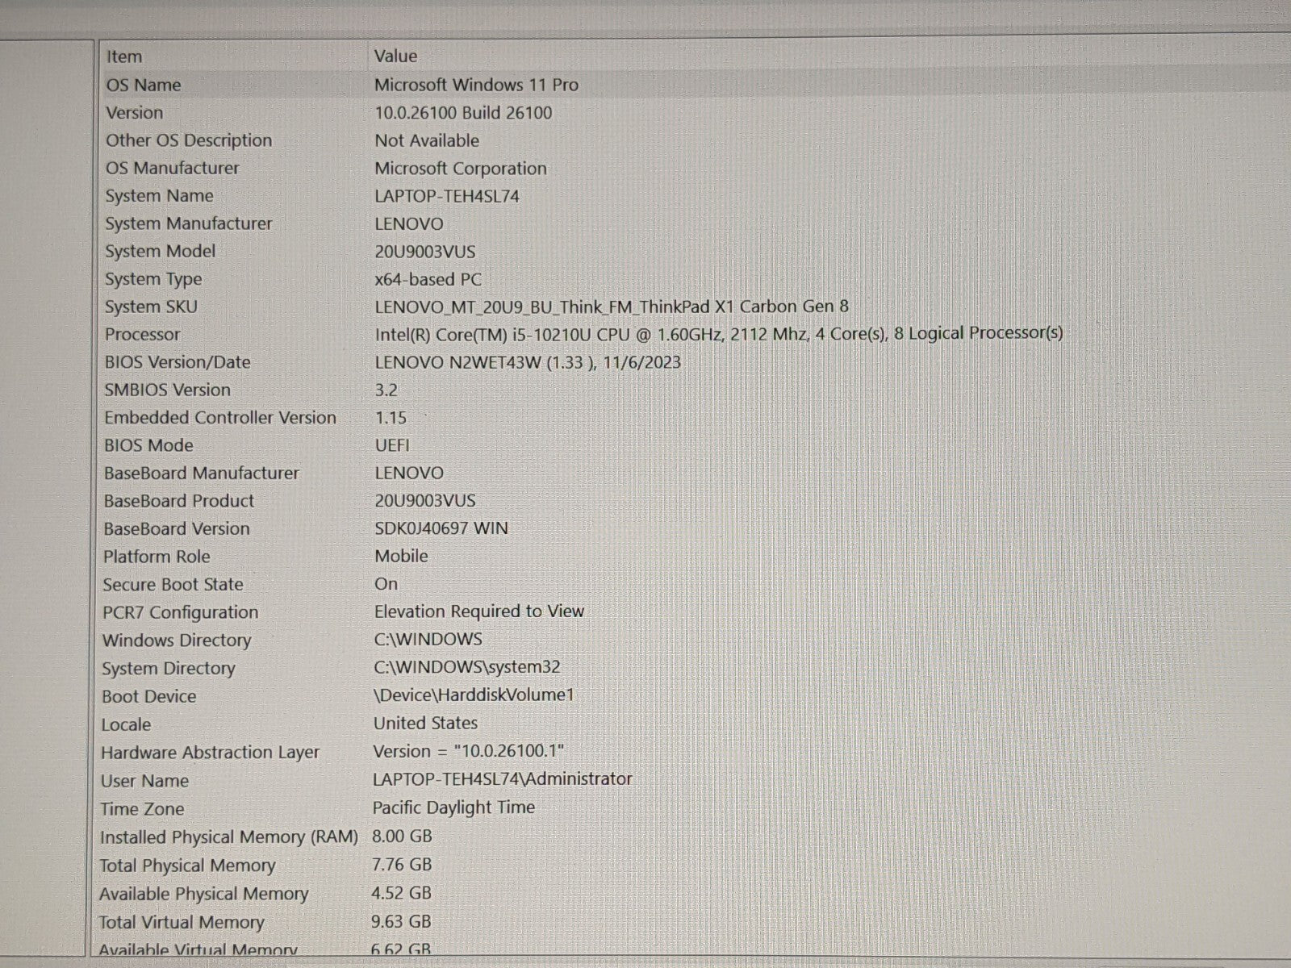Click the PCR7 Configuration row
The image size is (1291, 968).
[180, 612]
